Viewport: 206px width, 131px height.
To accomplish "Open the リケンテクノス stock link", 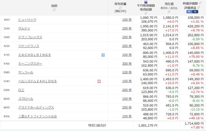I will [x=29, y=46].
